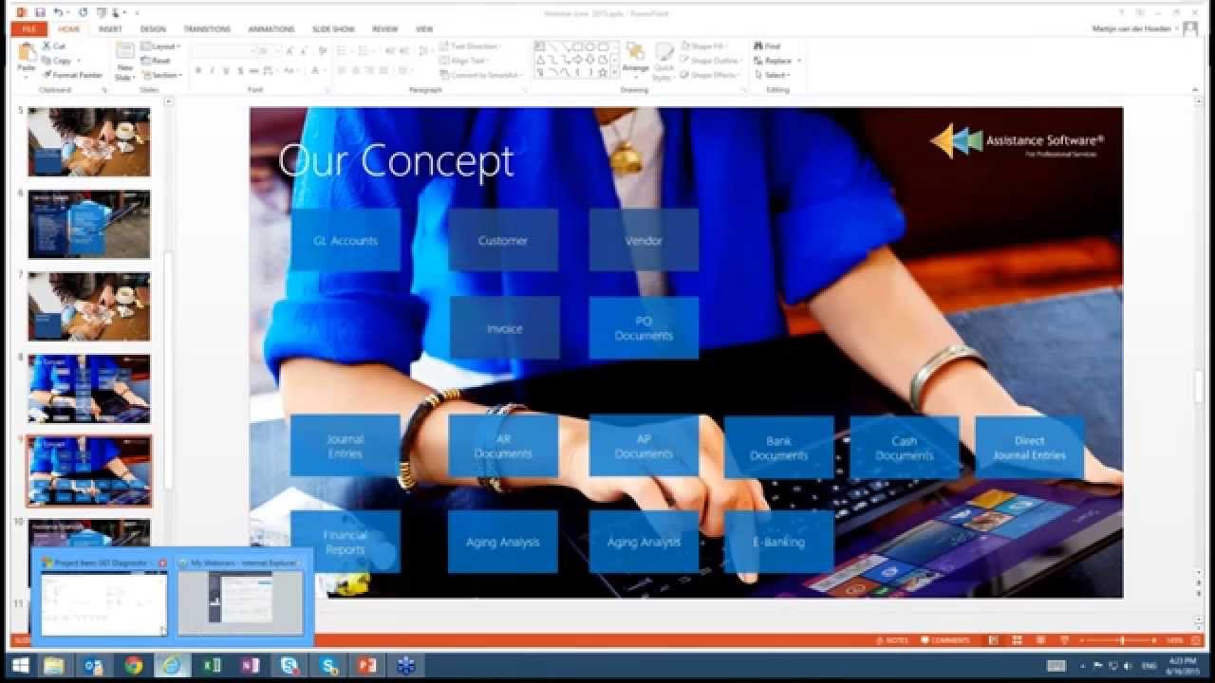Start Slide Show from status bar icon
1215x683 pixels.
click(1064, 640)
